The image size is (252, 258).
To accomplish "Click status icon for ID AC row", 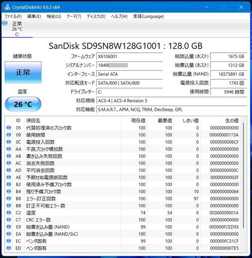I will pyautogui.click(x=9, y=163).
